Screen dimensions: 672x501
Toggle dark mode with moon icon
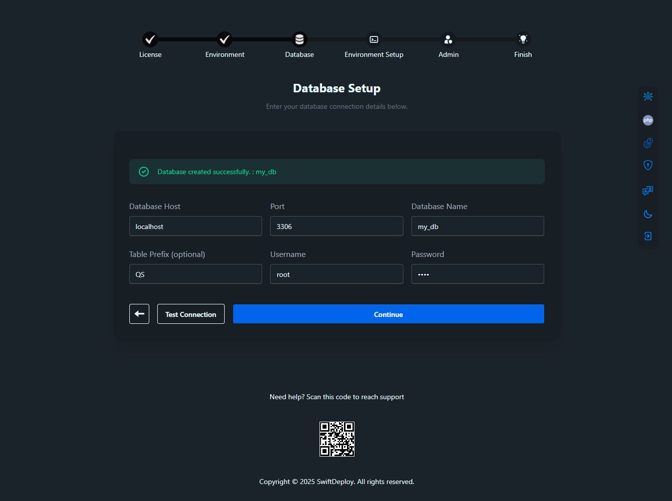(x=648, y=214)
